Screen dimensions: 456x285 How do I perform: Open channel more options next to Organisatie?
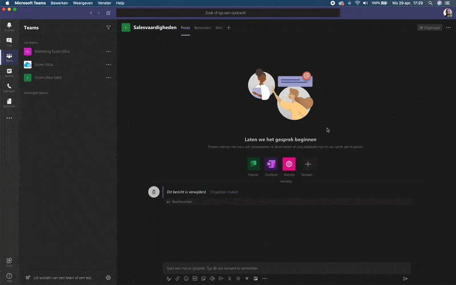pos(449,27)
